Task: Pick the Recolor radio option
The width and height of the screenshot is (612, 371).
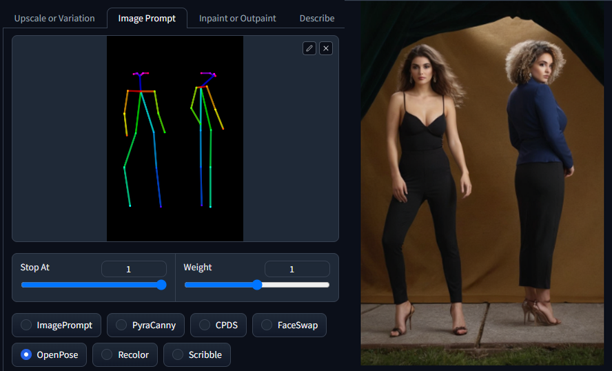Action: point(125,354)
